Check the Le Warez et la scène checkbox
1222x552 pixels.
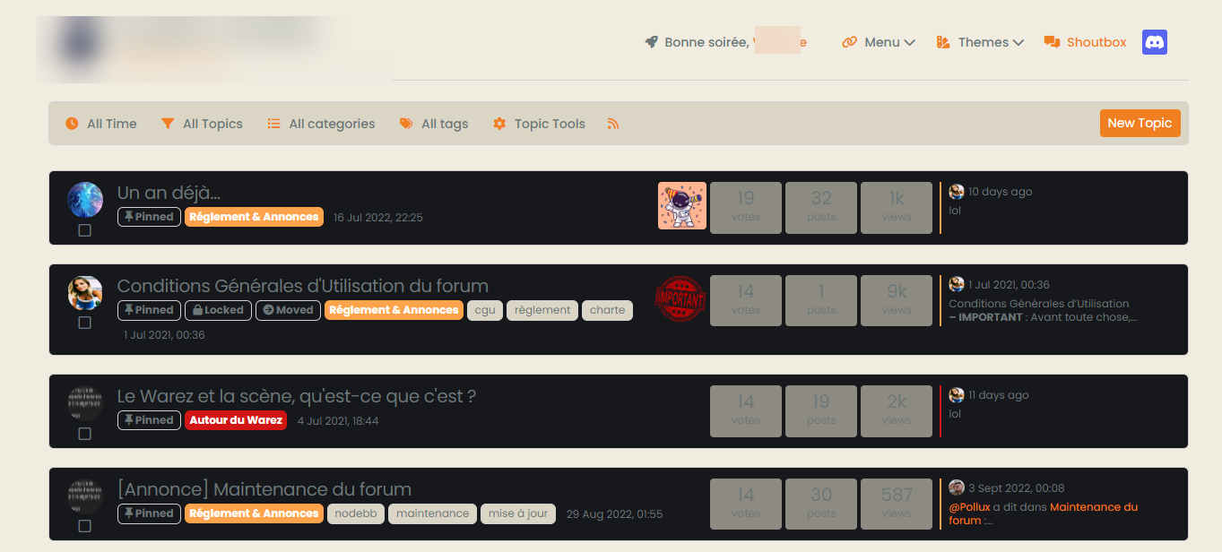(x=84, y=434)
